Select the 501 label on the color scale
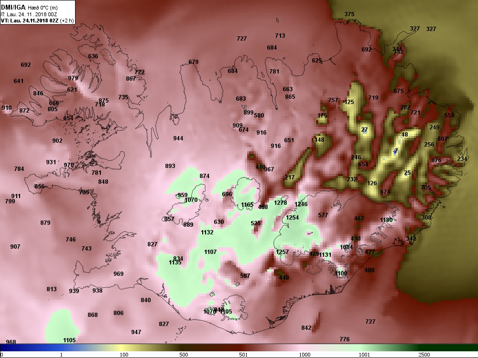 (x=244, y=355)
